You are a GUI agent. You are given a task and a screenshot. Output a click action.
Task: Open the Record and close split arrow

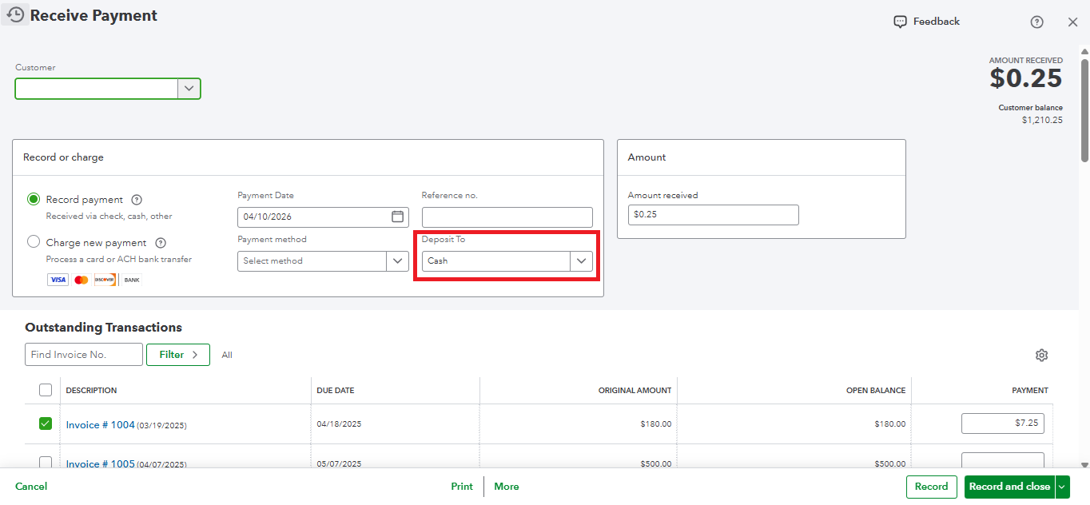click(1062, 487)
